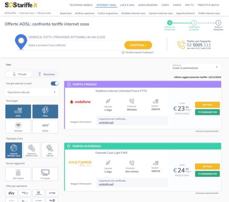Image resolution: width=229 pixels, height=202 pixels.
Task: Toggle 'Internet e telefono fisso' line type
Action: click(x=32, y=150)
